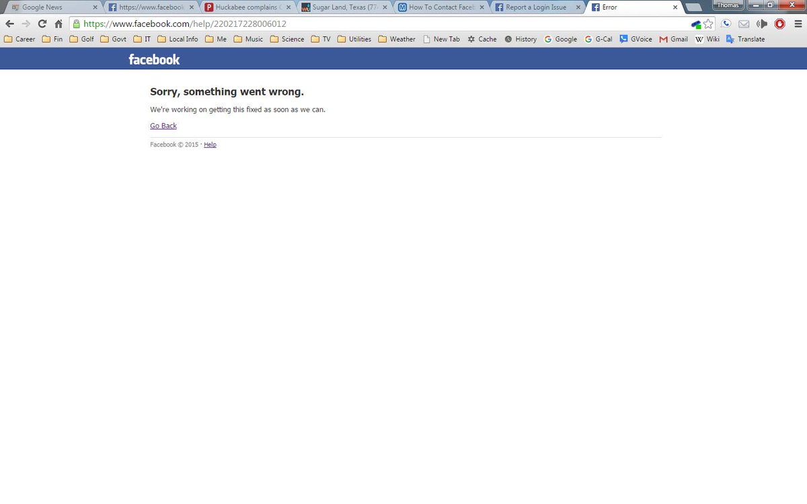The width and height of the screenshot is (807, 504).
Task: Click the blue and green extension icon in address bar
Action: click(x=696, y=24)
